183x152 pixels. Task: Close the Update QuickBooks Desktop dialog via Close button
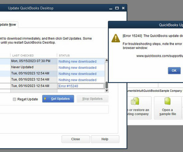(x=76, y=139)
